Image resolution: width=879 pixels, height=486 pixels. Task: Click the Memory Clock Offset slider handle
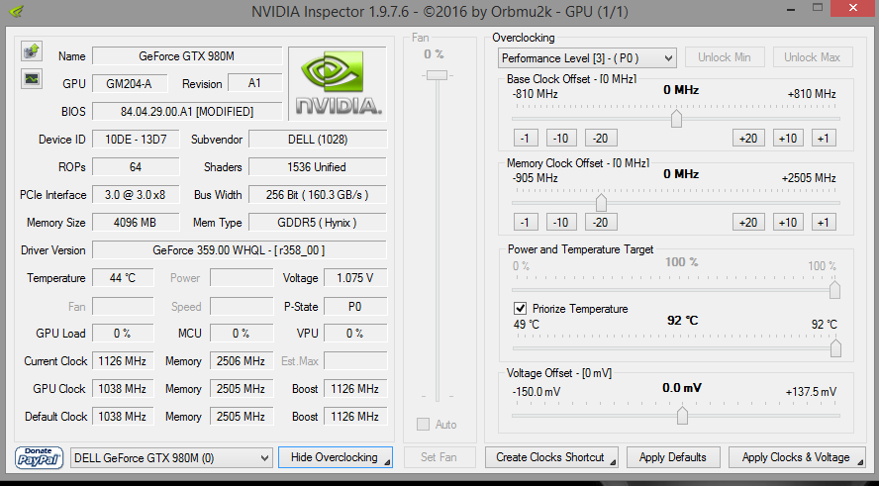tap(601, 202)
